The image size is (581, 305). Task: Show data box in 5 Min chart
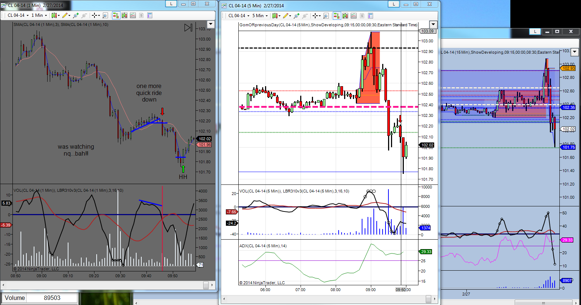326,16
